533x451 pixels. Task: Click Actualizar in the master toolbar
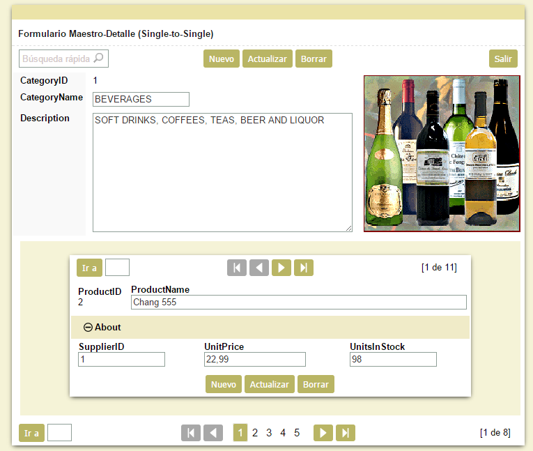(268, 59)
